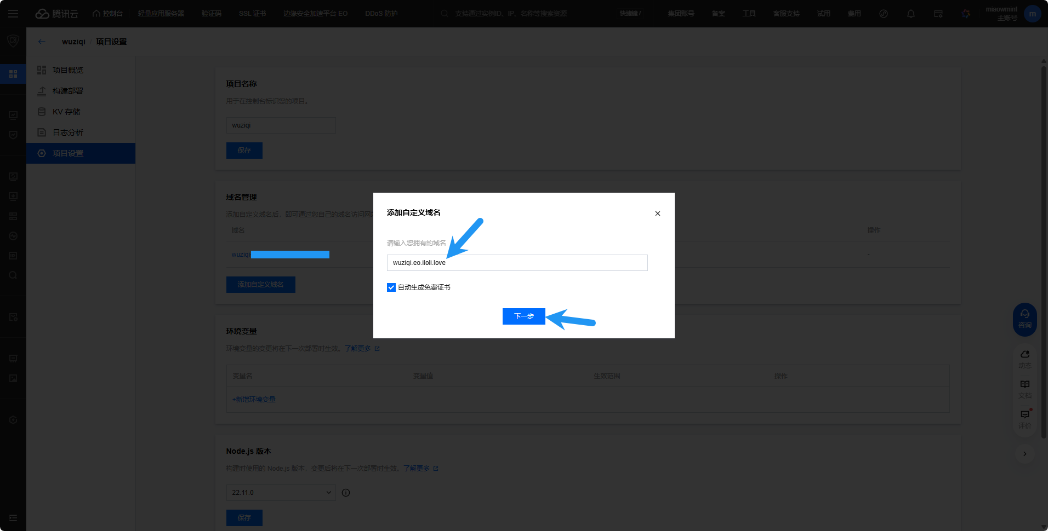
Task: Open 日志分析 sidebar item
Action: coord(68,132)
